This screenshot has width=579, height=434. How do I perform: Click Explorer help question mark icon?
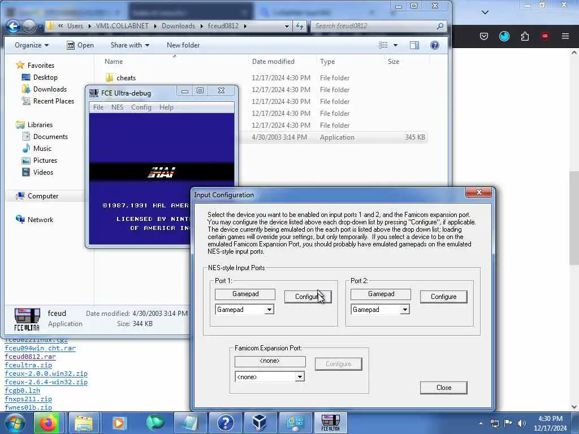tap(435, 45)
